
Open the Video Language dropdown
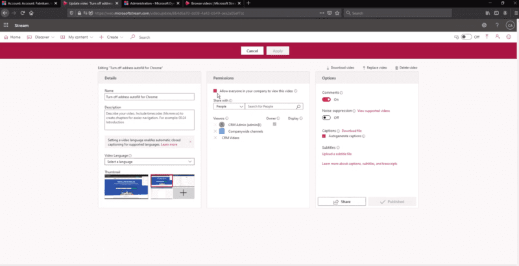click(x=149, y=162)
